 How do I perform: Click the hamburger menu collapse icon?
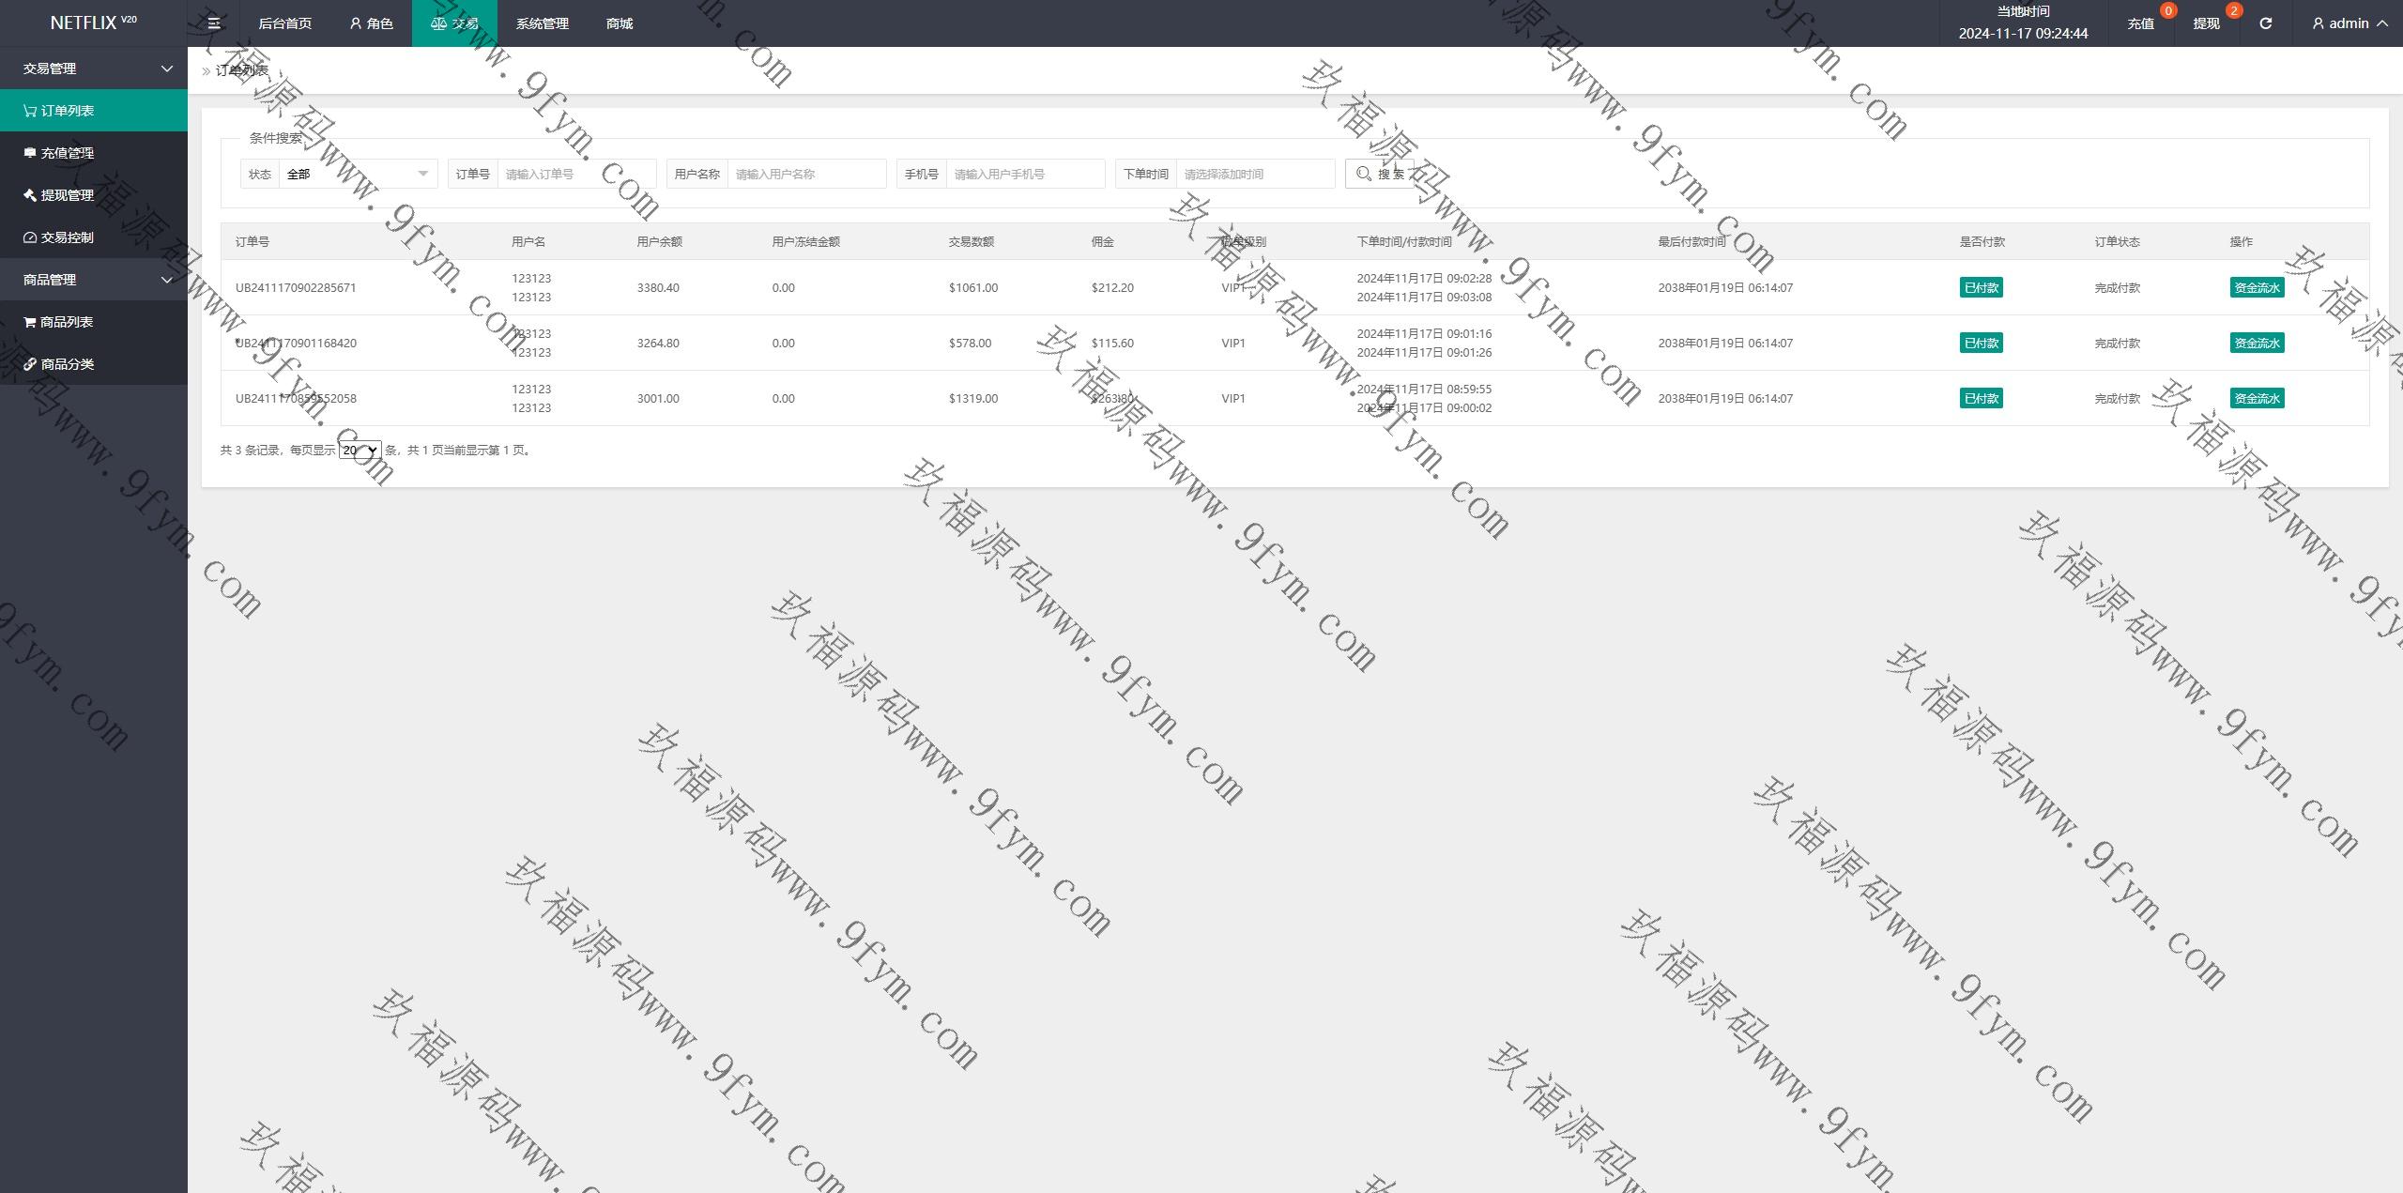tap(214, 23)
